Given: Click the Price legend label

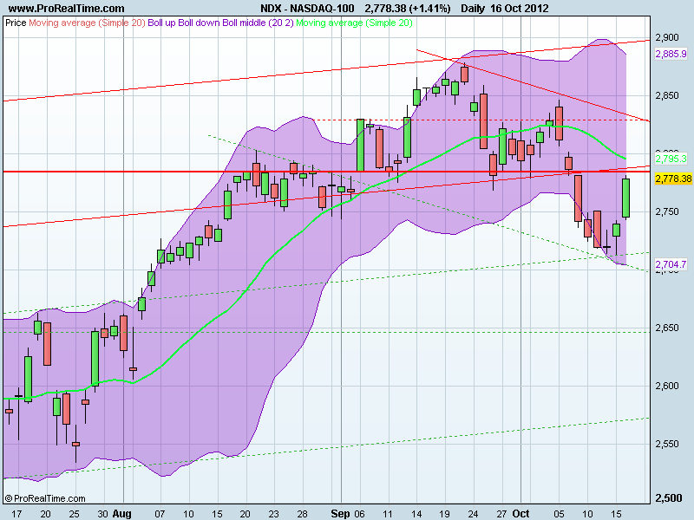Looking at the screenshot, I should point(16,23).
